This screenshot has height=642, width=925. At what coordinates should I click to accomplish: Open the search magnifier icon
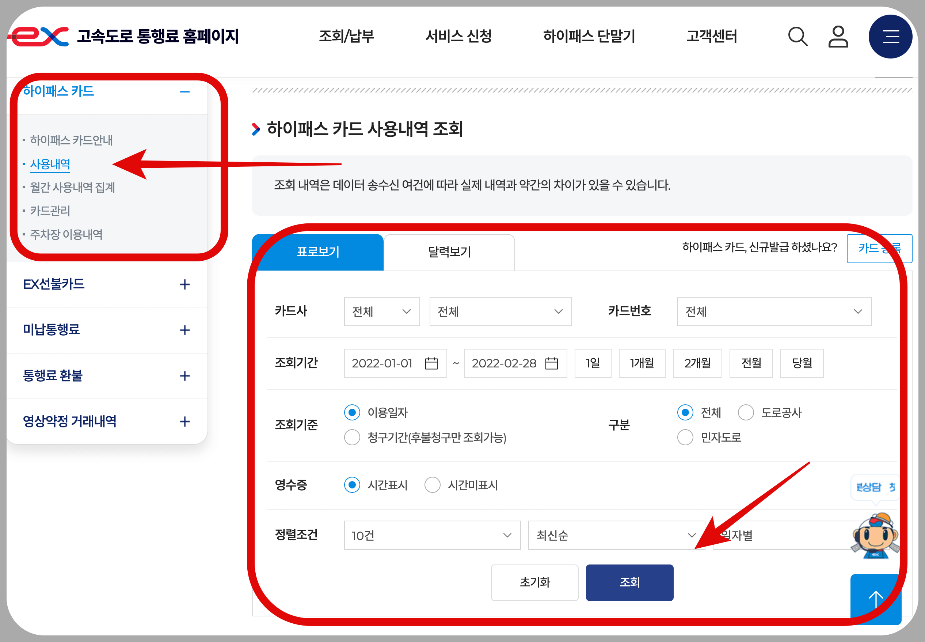point(798,37)
